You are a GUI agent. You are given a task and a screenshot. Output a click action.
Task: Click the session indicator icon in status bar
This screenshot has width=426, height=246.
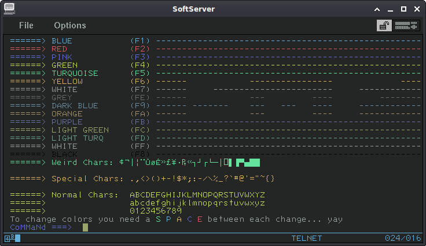click(12, 238)
